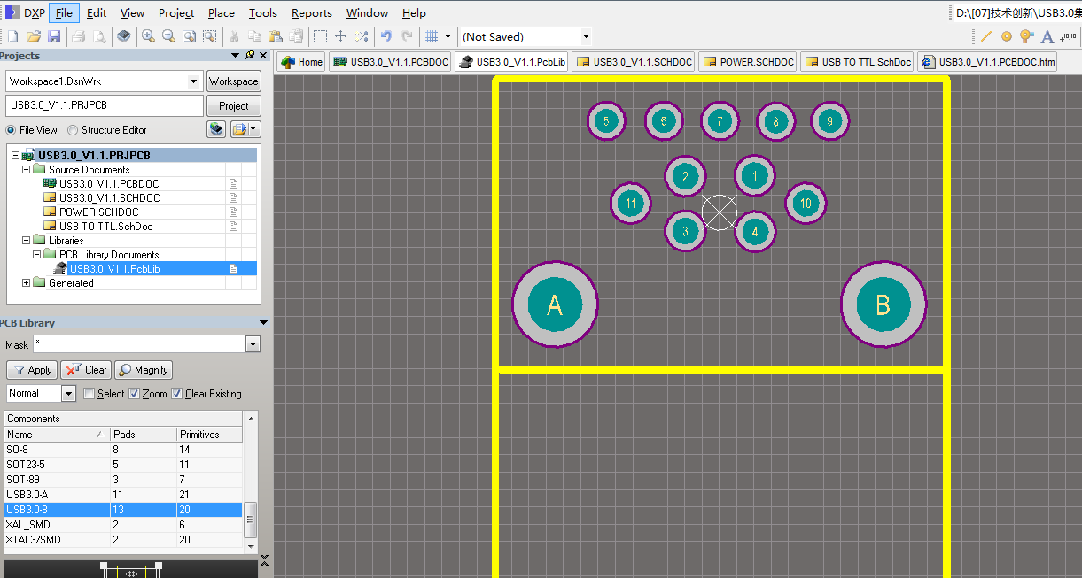1082x578 pixels.
Task: Click the print preview icon
Action: [99, 36]
